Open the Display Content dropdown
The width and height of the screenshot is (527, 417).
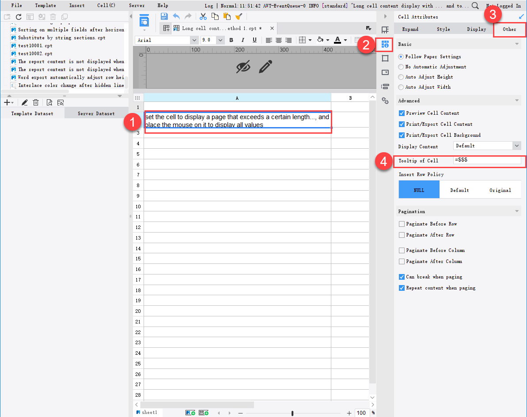click(x=516, y=146)
